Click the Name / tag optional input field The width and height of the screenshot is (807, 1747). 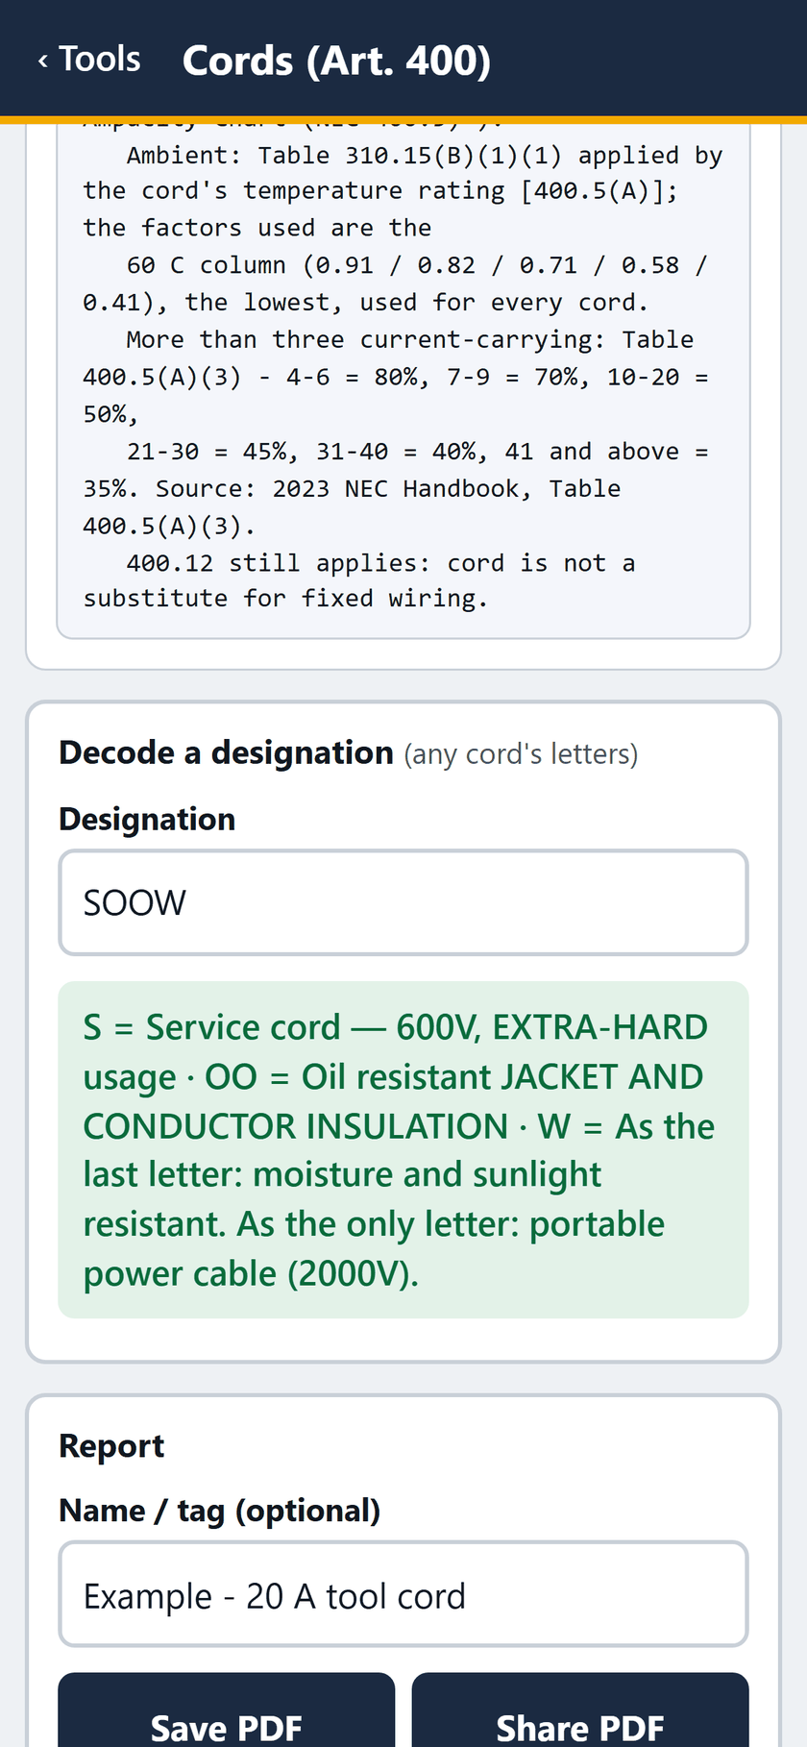403,1595
